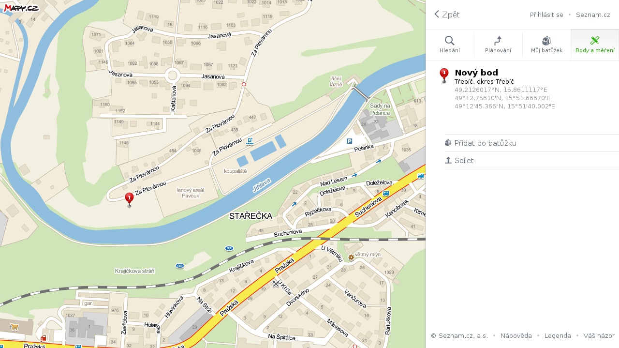Click the Mapy.cz logo
Image resolution: width=619 pixels, height=348 pixels.
coord(21,7)
